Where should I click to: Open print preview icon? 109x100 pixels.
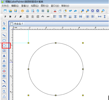[33, 11]
